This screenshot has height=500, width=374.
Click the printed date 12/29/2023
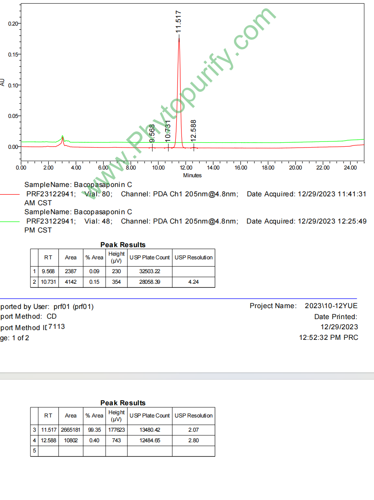339,327
